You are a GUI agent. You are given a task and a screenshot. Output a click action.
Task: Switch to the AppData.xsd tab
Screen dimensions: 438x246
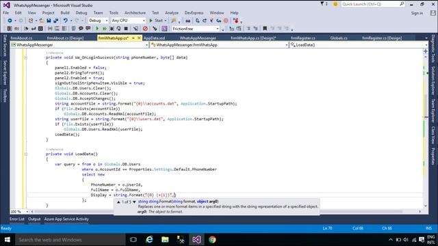point(154,38)
